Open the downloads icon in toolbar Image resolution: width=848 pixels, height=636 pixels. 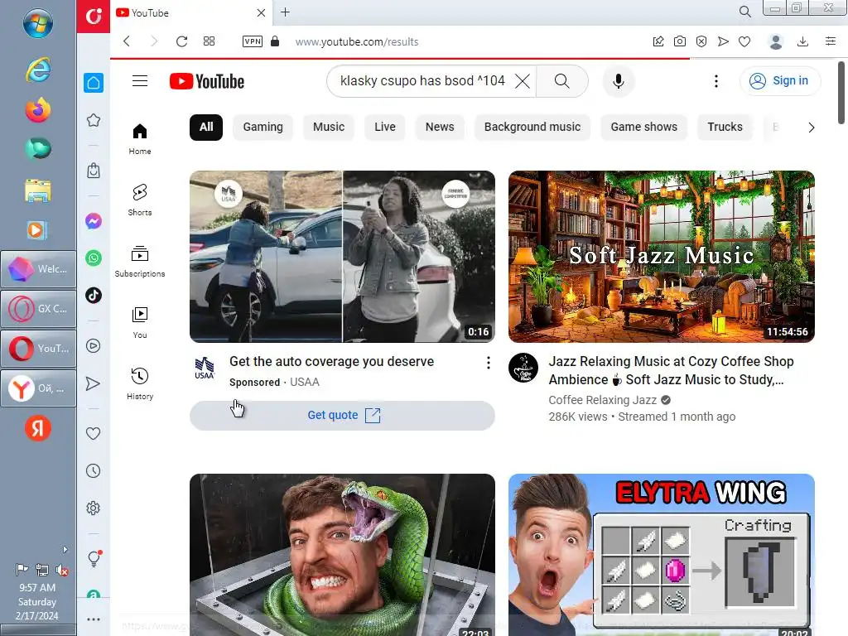802,41
